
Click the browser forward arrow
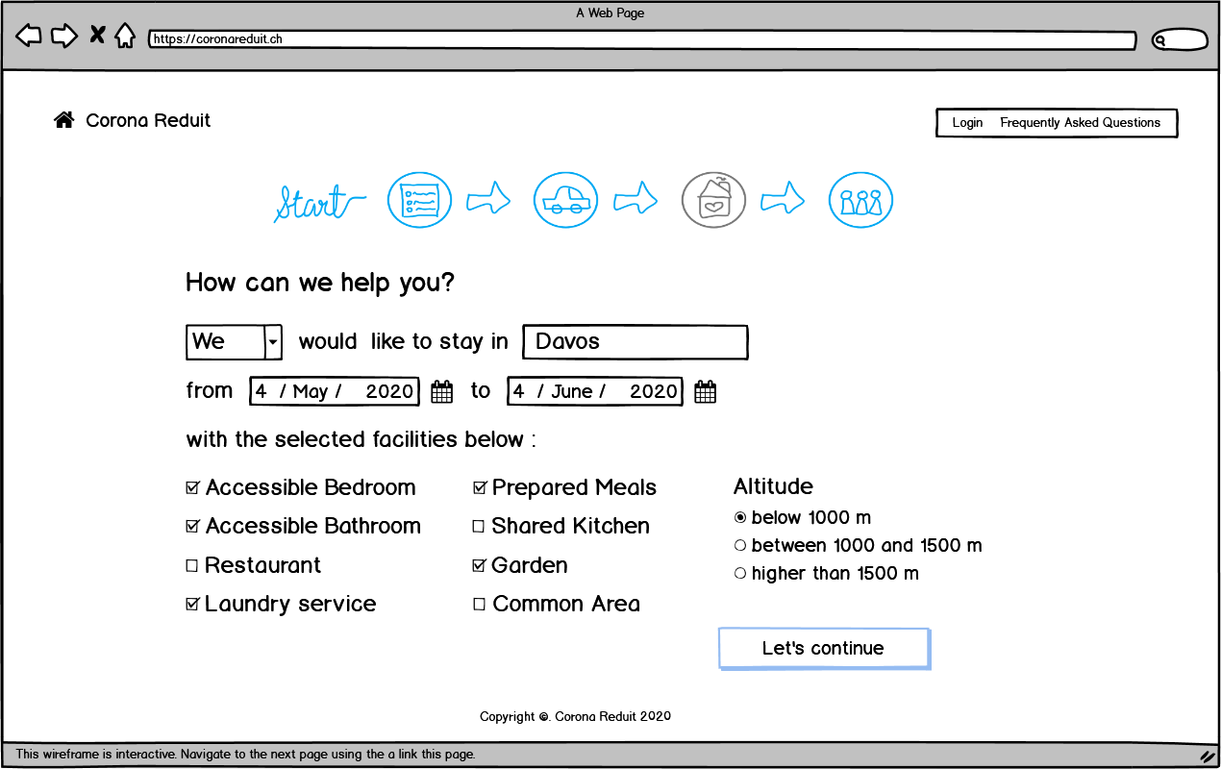(x=64, y=37)
